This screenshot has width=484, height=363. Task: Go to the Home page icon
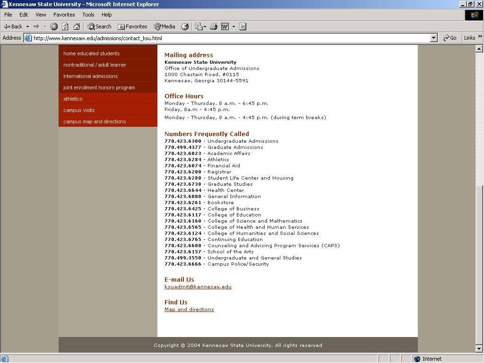(x=77, y=26)
